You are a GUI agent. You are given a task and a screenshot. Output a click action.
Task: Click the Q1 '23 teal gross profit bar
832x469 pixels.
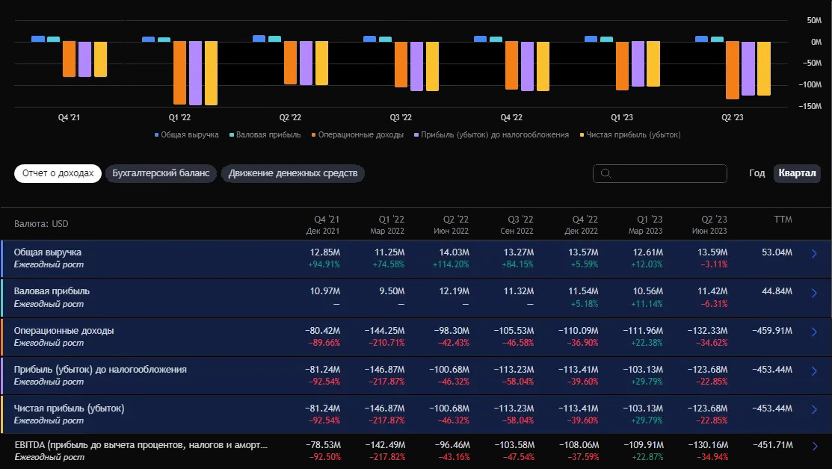coord(606,40)
